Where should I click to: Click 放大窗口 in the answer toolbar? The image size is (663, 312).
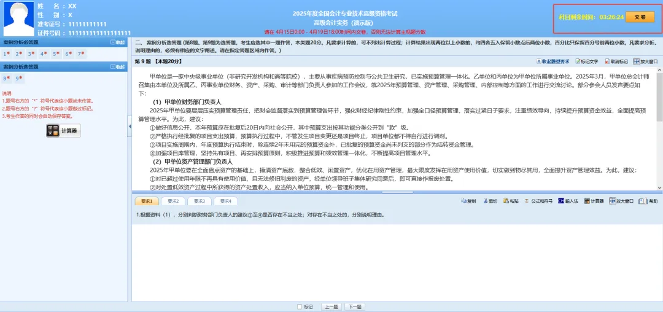pyautogui.click(x=621, y=201)
